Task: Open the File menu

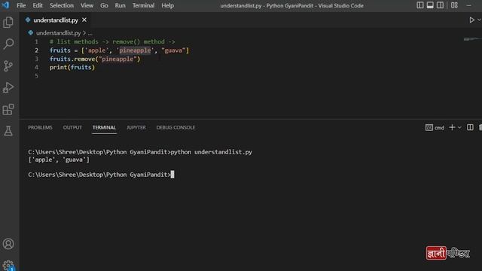Action: click(21, 5)
